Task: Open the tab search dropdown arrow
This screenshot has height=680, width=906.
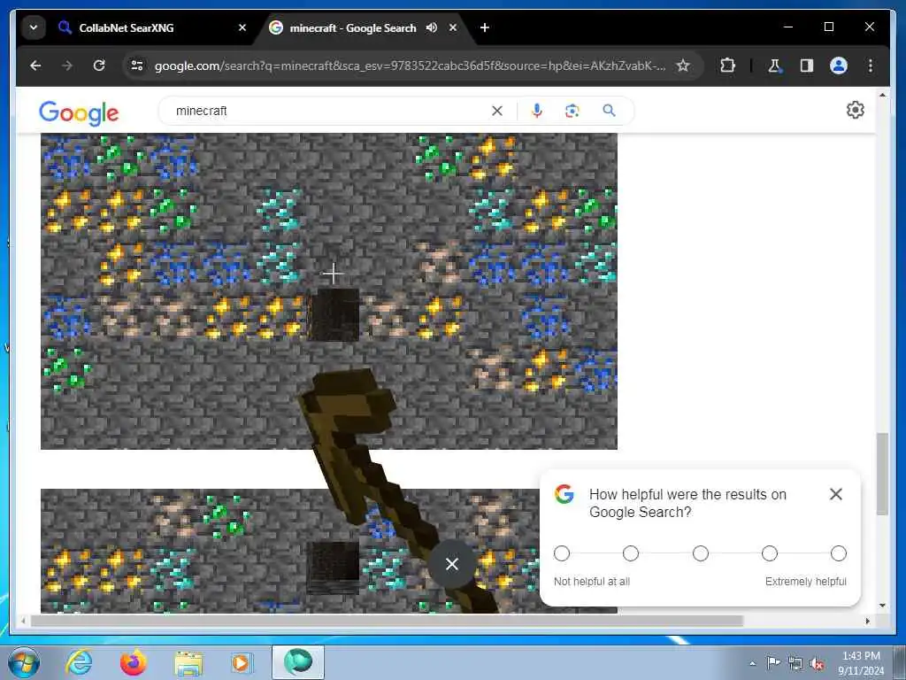Action: click(34, 27)
